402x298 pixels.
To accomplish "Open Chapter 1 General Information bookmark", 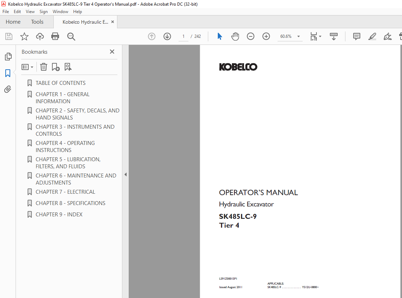I will (63, 98).
